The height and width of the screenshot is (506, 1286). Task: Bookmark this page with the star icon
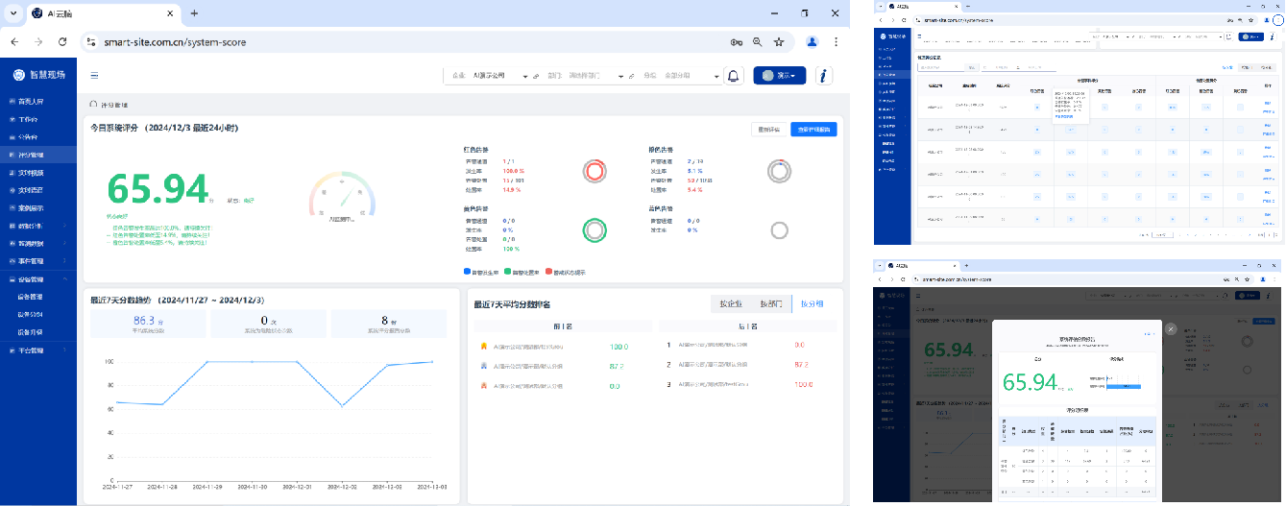[x=779, y=42]
